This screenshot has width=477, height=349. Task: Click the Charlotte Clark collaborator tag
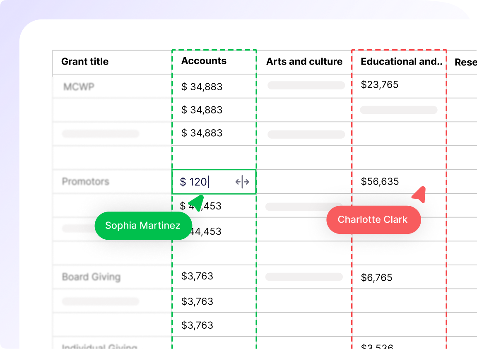(373, 220)
